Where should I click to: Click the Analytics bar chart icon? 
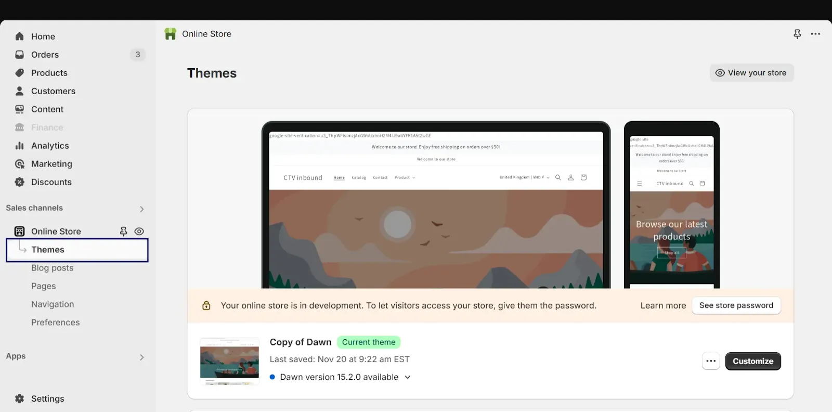tap(20, 146)
